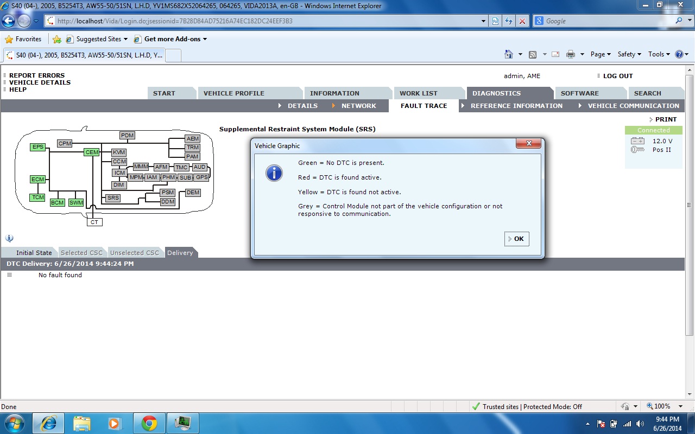Refresh the page with the refresh icon
Image resolution: width=695 pixels, height=434 pixels.
point(509,21)
